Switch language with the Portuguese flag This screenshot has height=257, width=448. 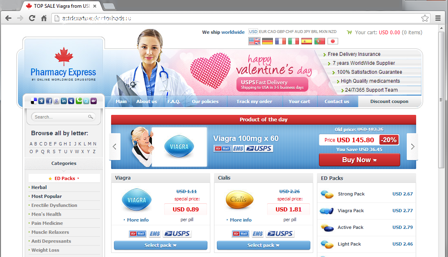tap(320, 41)
